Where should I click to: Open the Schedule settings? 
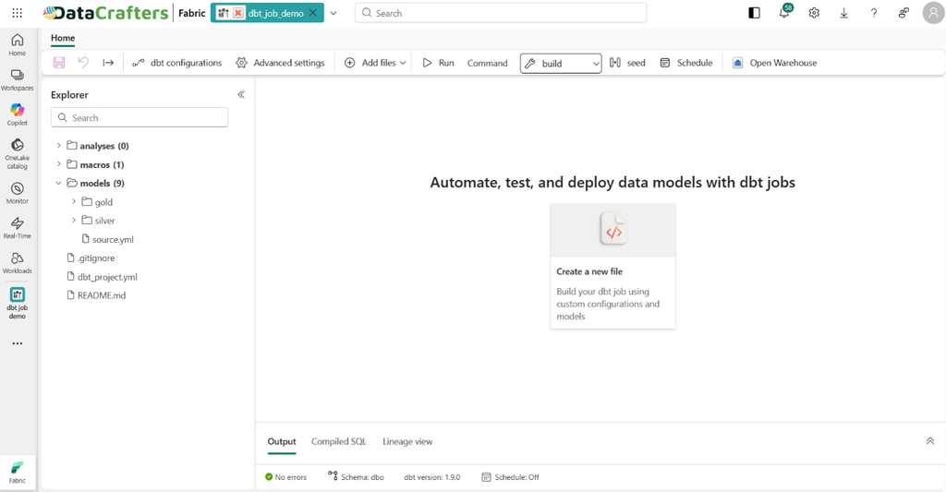click(x=686, y=63)
